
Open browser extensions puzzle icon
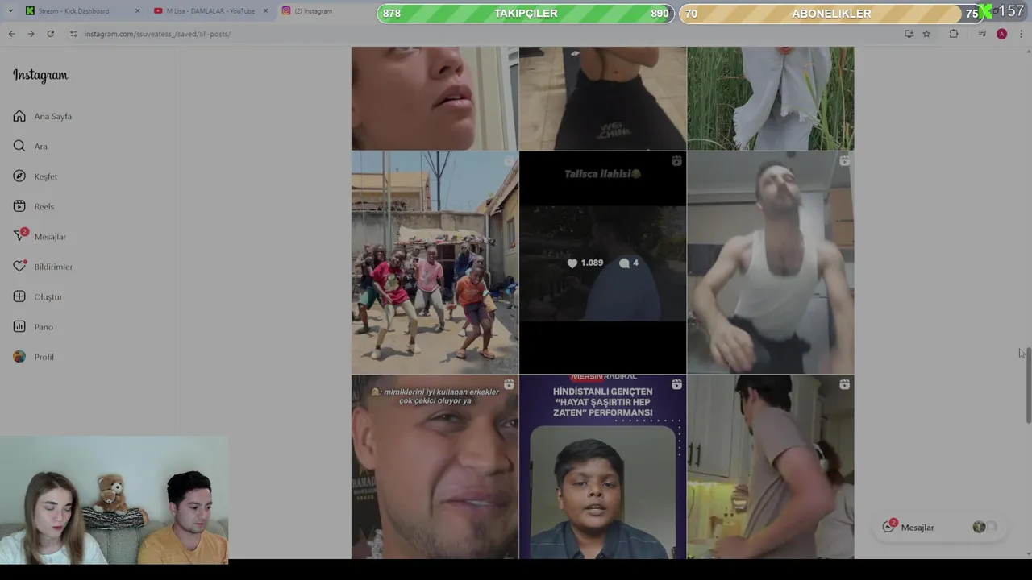(954, 34)
